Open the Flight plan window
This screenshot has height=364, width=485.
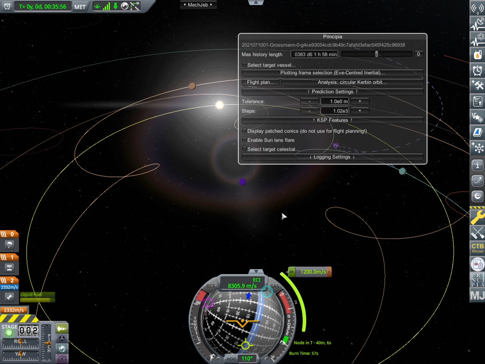tap(260, 82)
